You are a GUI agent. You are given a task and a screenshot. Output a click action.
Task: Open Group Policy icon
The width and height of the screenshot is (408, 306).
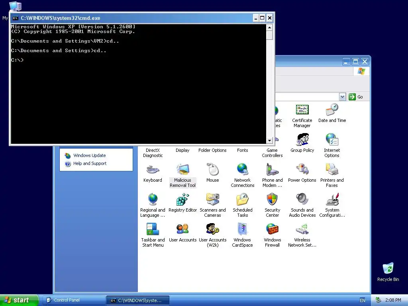pos(302,143)
